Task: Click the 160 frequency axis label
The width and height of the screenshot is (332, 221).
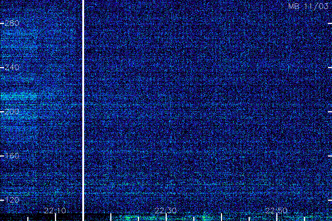Action: tap(12, 156)
